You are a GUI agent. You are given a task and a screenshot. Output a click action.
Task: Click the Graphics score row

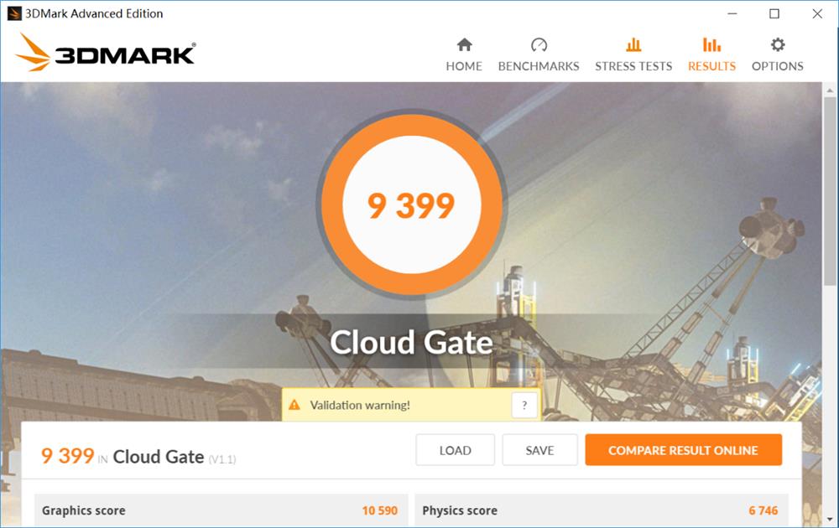click(x=221, y=510)
